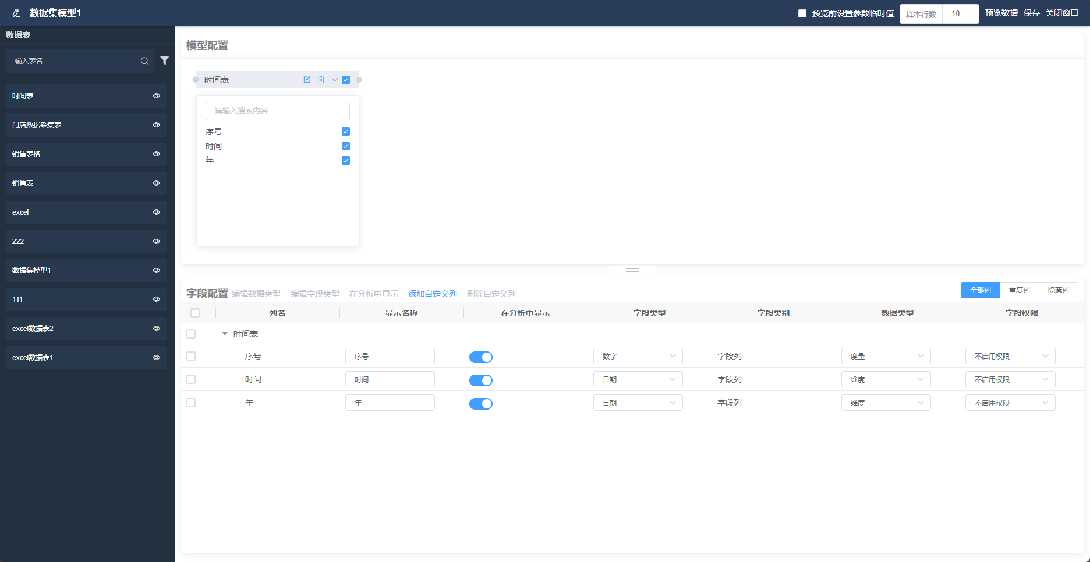The width and height of the screenshot is (1090, 562).
Task: Turn off 在分析中显示 switch for 序号
Action: (481, 357)
